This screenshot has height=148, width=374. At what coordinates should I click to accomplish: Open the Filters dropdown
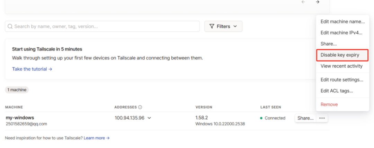click(x=223, y=26)
